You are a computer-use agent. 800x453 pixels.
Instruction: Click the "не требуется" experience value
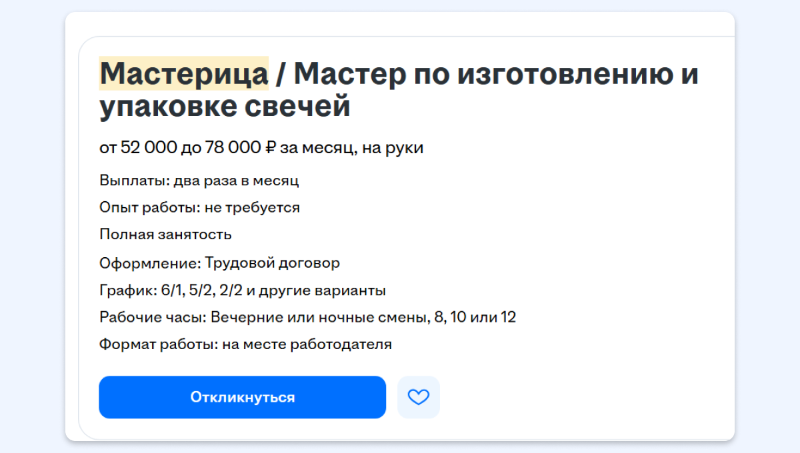(252, 208)
